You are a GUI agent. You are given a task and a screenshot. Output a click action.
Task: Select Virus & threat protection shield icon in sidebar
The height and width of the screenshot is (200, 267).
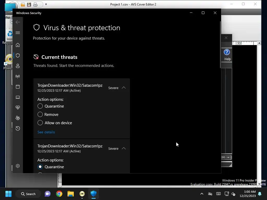point(18,55)
